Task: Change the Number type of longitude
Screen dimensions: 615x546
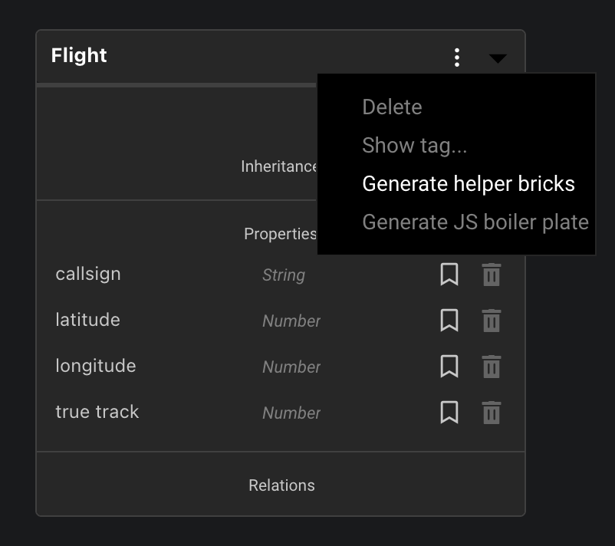Action: tap(291, 367)
